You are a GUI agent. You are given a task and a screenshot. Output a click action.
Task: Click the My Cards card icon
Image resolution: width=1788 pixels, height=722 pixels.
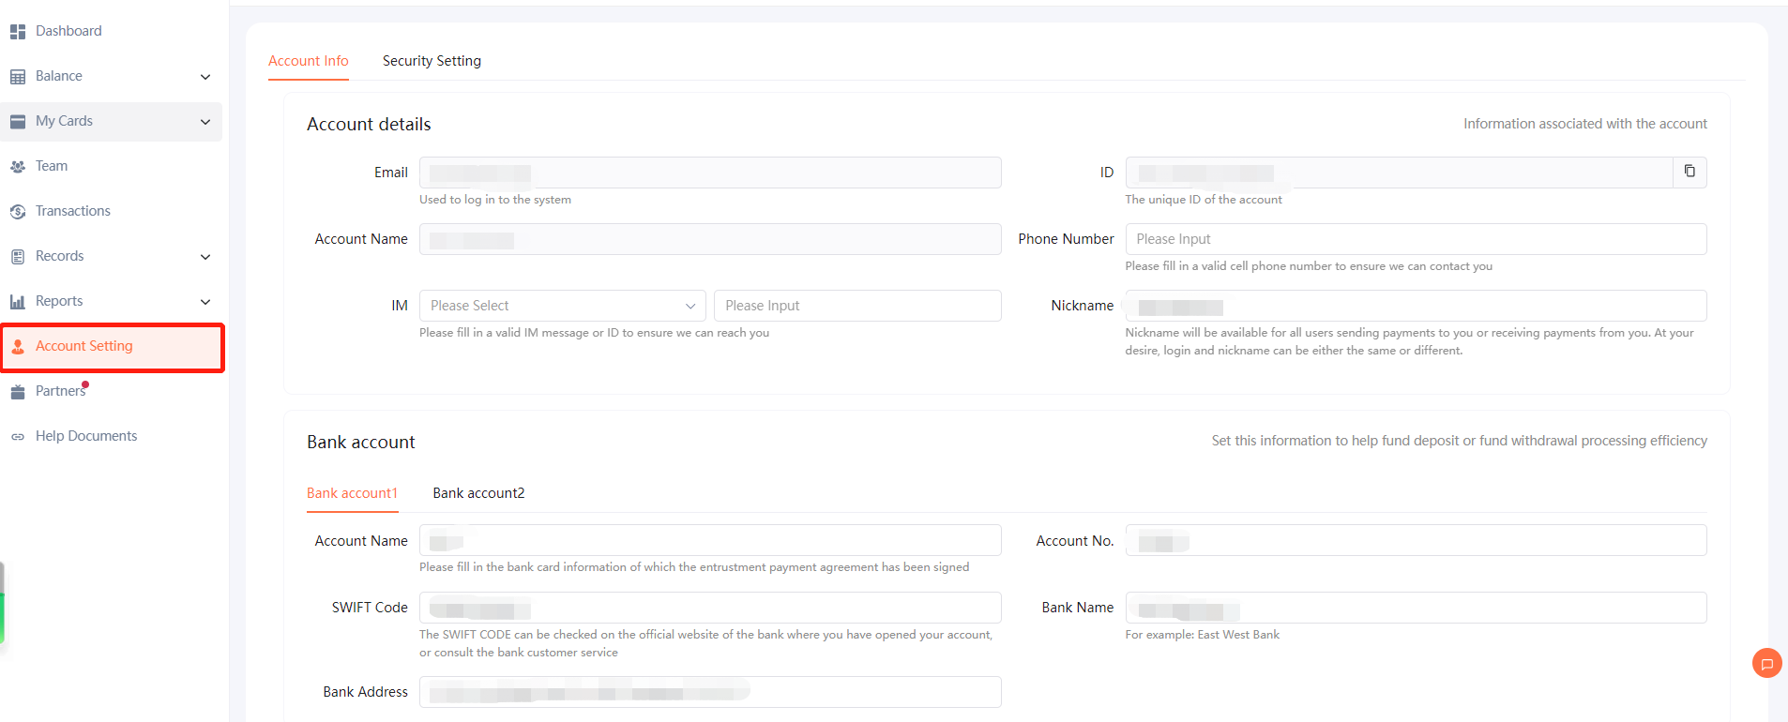tap(18, 122)
